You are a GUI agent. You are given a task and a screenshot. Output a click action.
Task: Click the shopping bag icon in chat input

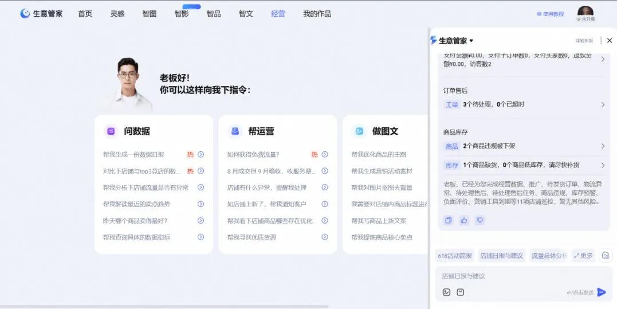tap(461, 292)
